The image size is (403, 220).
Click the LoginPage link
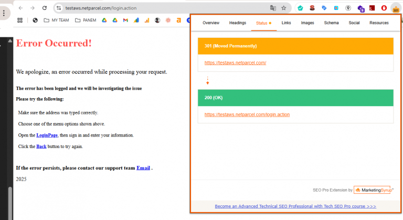click(47, 135)
